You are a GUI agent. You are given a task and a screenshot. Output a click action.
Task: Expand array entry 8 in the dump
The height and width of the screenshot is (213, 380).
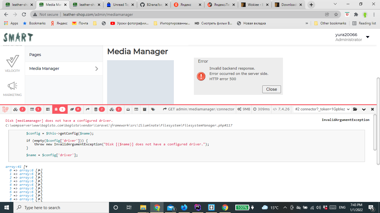tap(40, 199)
